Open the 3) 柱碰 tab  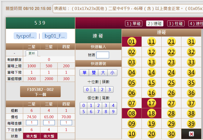click(176, 24)
